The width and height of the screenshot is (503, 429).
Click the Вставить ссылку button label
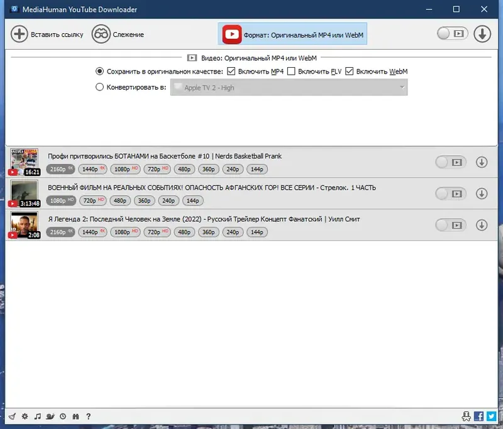tap(57, 35)
